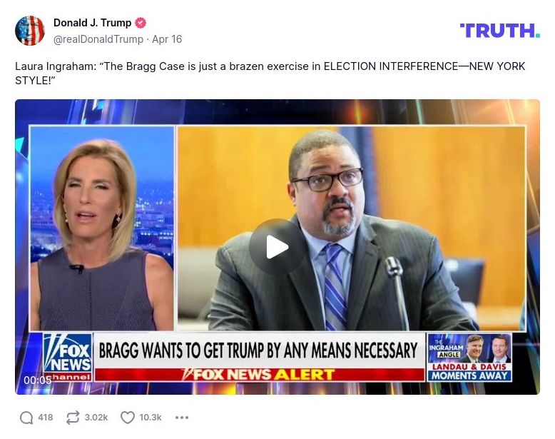Click the 418 replies count
Viewport: 555px width, 439px height.
tap(46, 418)
